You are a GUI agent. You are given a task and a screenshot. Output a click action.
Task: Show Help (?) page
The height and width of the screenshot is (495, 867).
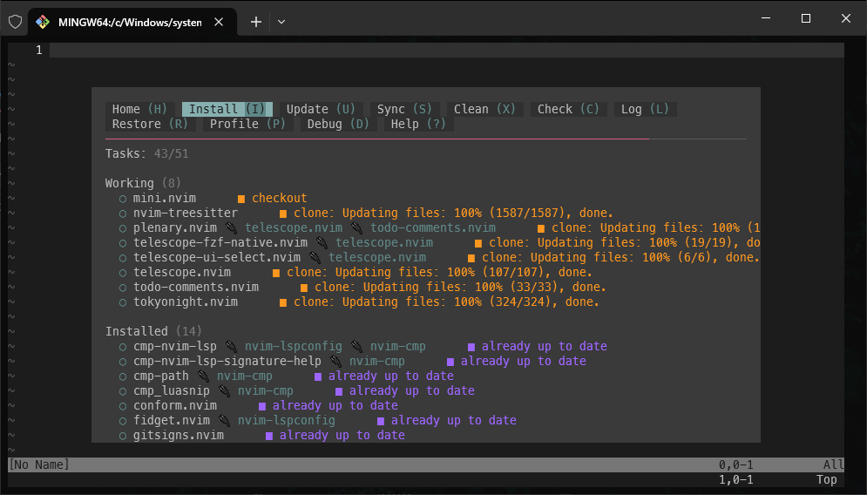(418, 124)
